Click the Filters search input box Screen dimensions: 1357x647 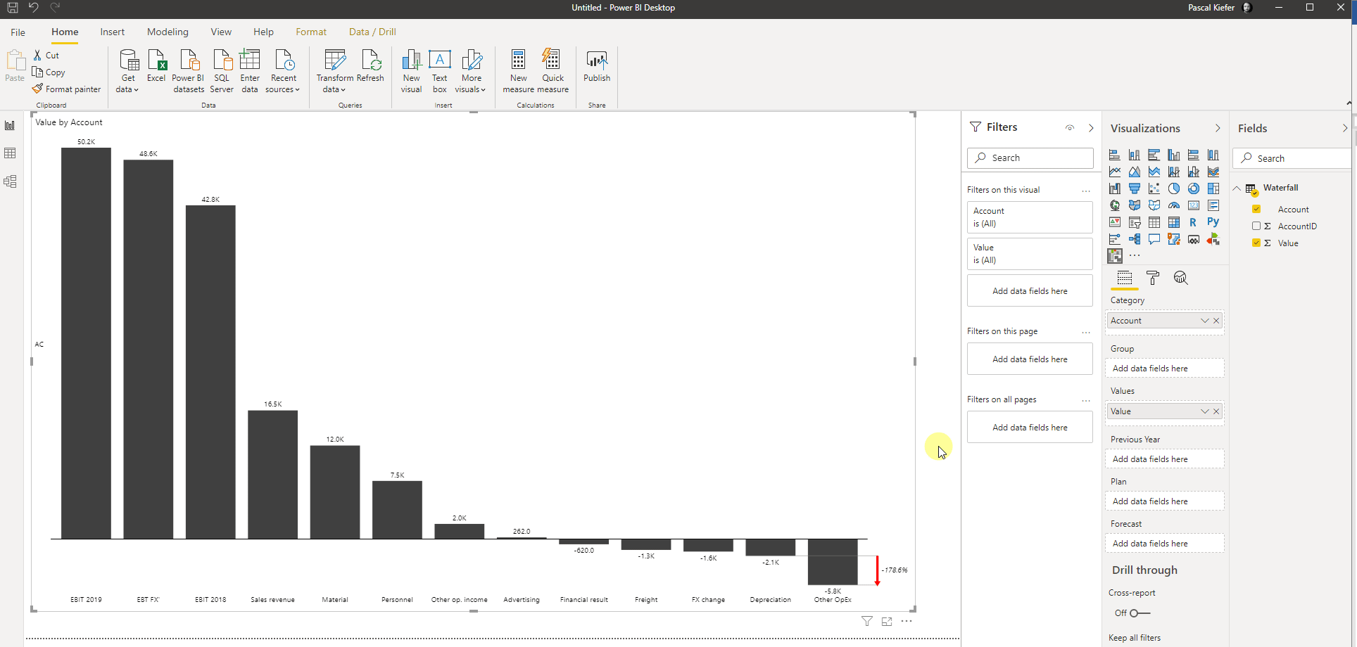click(1030, 158)
